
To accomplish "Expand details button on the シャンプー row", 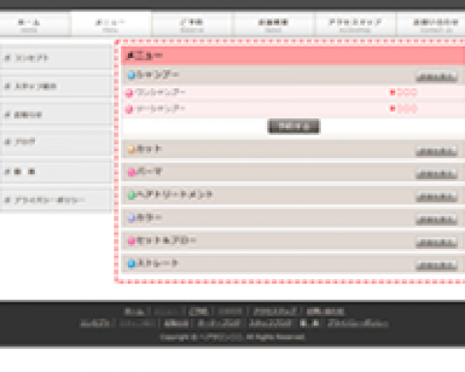I will click(437, 77).
